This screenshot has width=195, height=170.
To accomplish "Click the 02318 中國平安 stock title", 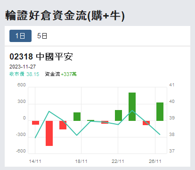I will point(41,57).
